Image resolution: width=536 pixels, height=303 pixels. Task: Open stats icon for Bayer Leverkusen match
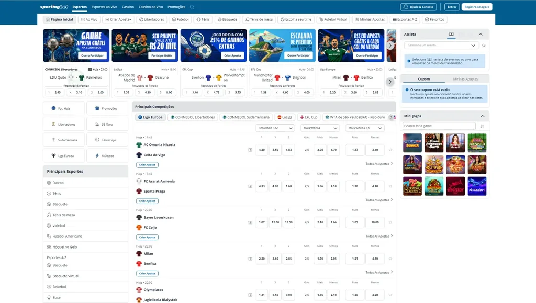(x=250, y=222)
